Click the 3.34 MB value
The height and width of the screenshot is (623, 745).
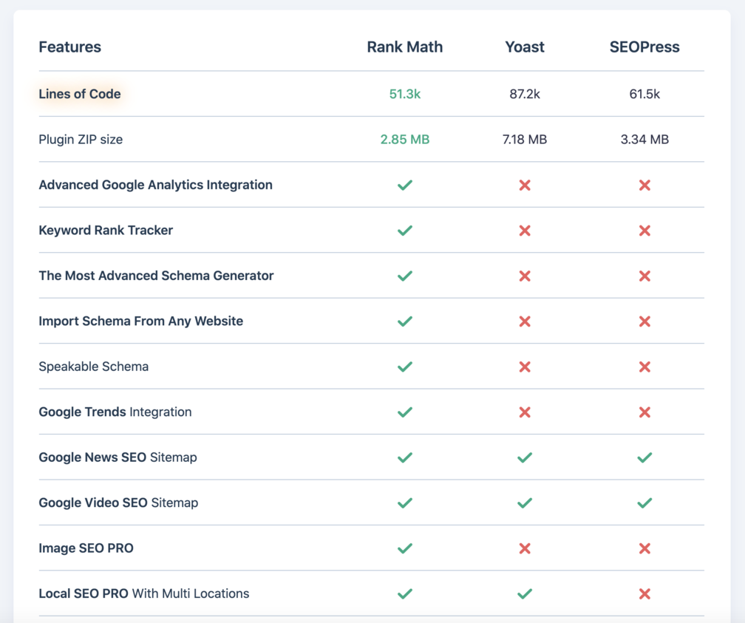click(x=644, y=140)
